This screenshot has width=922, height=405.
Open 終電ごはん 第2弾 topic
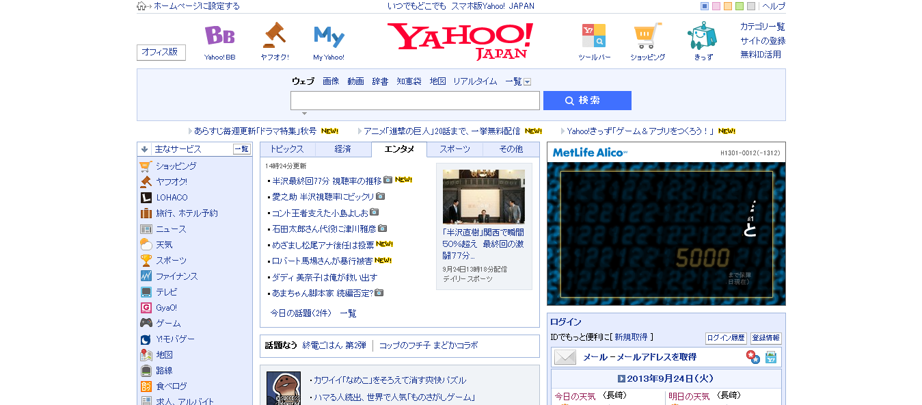point(334,345)
